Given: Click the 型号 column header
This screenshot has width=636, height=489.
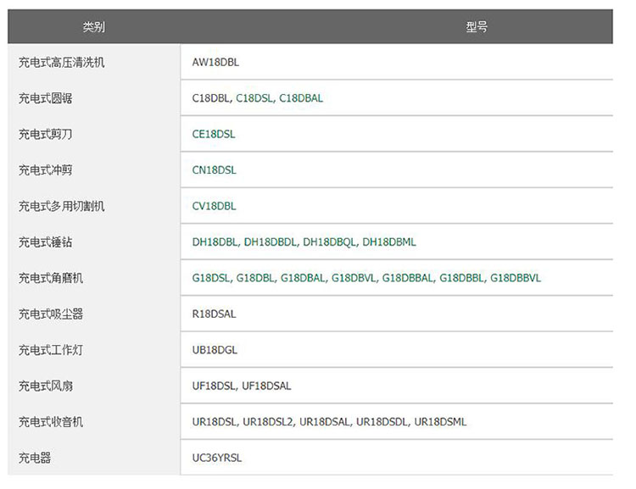Looking at the screenshot, I should pyautogui.click(x=477, y=27).
